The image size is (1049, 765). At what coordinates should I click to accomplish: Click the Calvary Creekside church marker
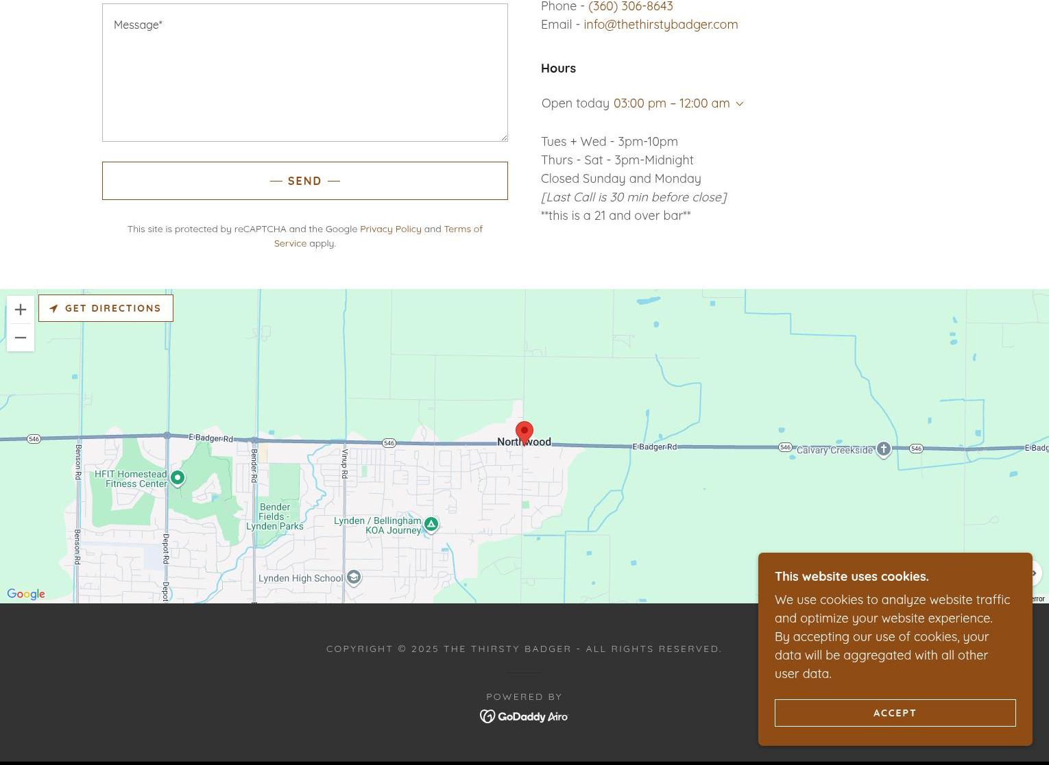(883, 449)
